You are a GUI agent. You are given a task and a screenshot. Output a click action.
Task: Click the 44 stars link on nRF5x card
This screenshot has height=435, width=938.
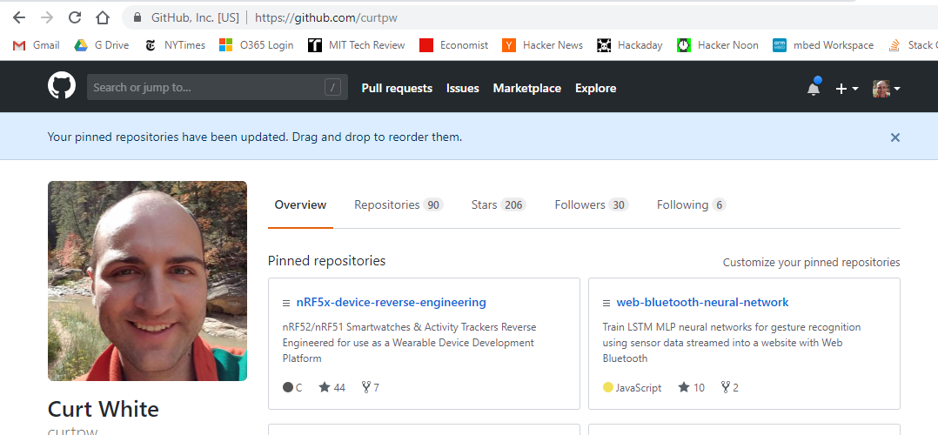tap(332, 388)
